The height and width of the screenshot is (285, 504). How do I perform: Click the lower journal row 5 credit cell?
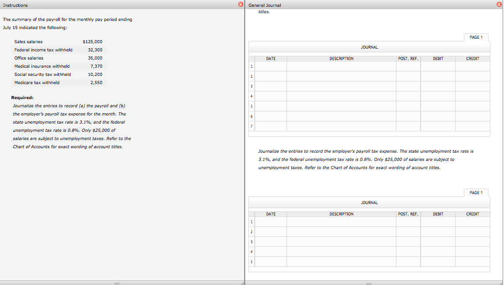473,262
